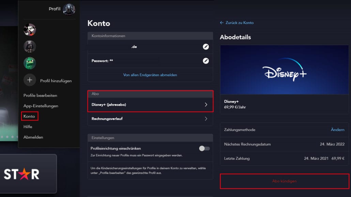351x197 pixels.
Task: Click the pencil icon to edit the email
Action: coord(205,47)
